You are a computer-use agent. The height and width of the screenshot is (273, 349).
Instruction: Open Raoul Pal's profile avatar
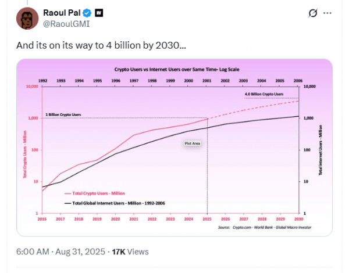(x=27, y=18)
